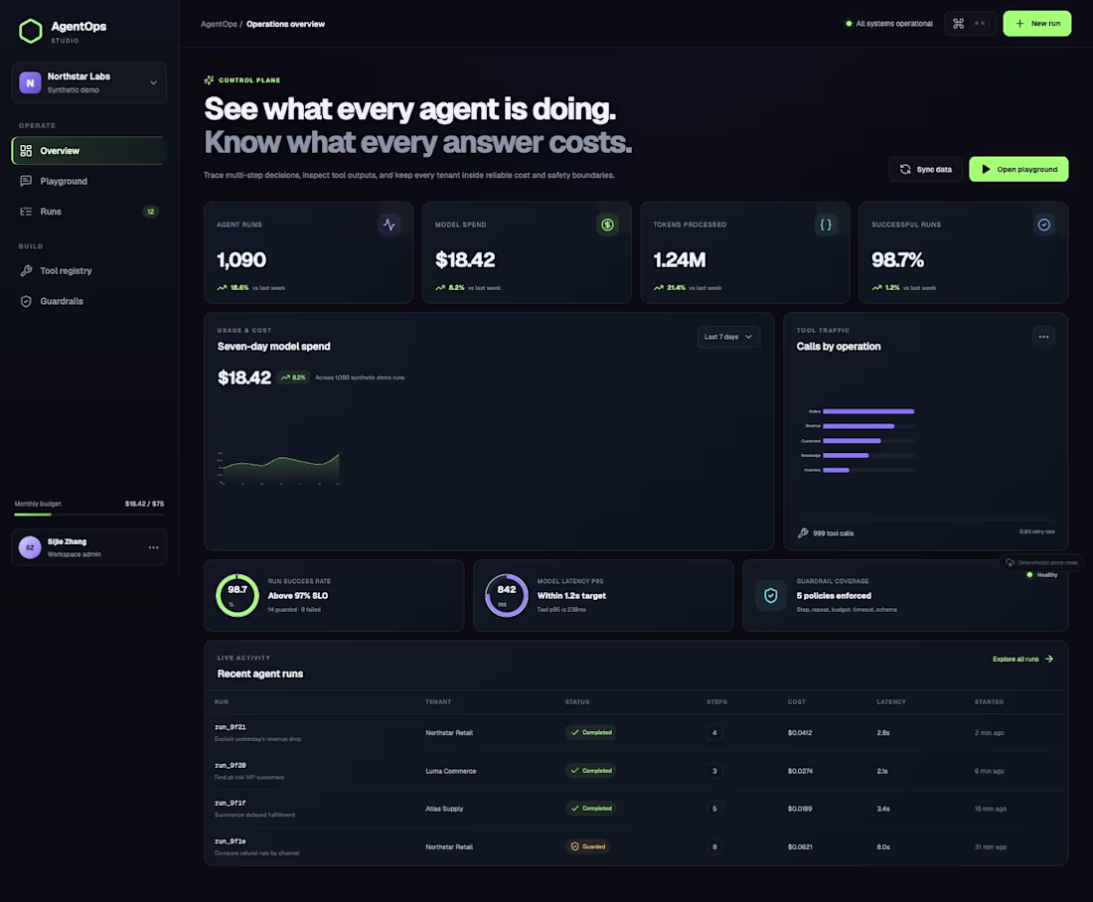1093x902 pixels.
Task: Click the 8.0s latency cell
Action: coord(883,847)
